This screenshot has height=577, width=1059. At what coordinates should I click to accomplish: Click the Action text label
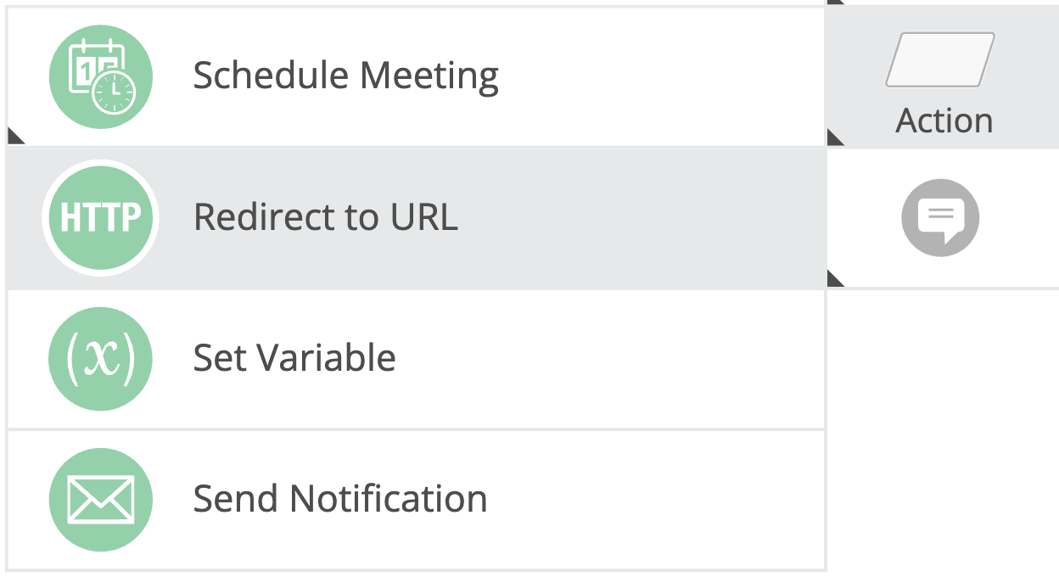click(944, 120)
